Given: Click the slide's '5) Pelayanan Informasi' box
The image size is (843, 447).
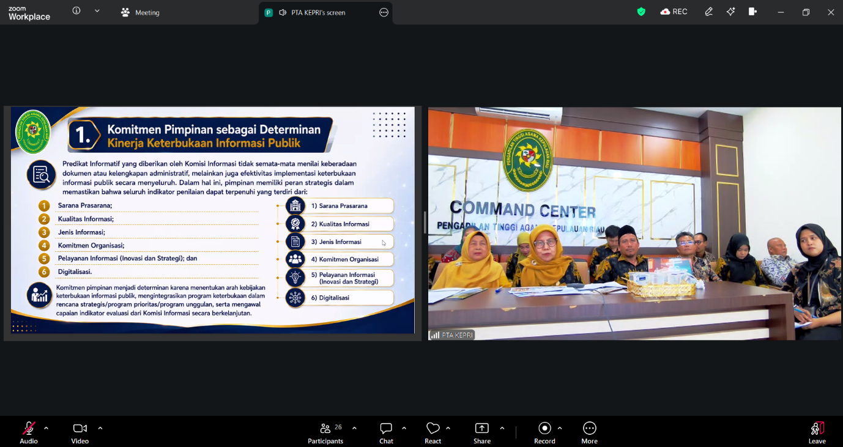Looking at the screenshot, I should tap(340, 278).
